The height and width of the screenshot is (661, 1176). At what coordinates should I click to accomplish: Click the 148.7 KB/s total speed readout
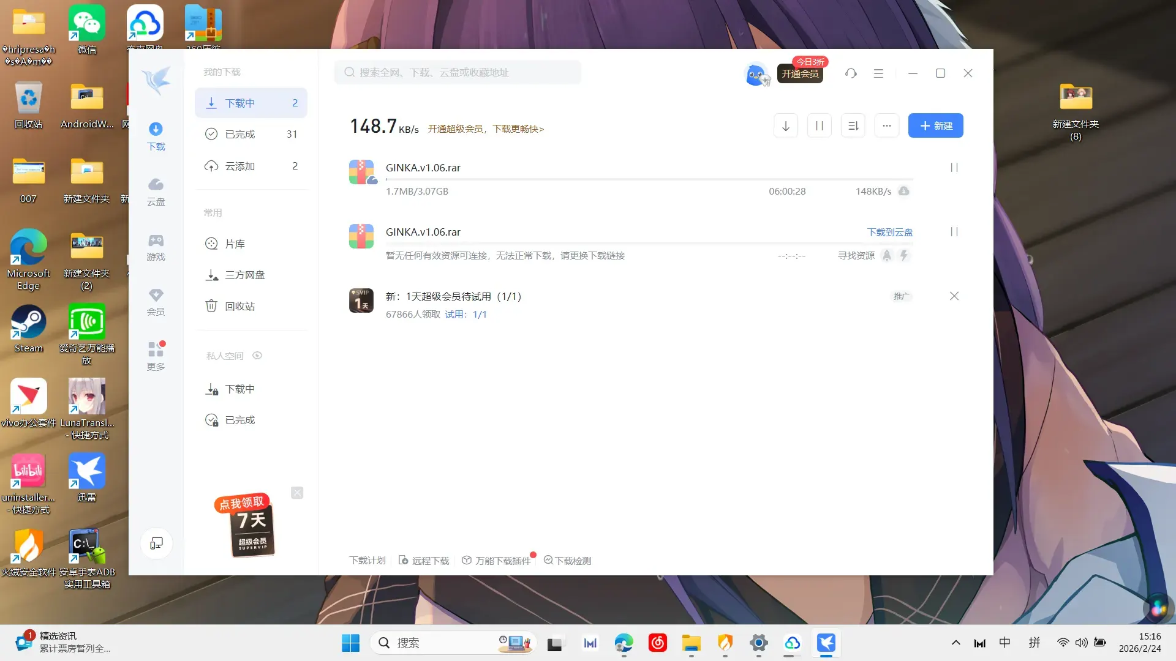point(384,126)
